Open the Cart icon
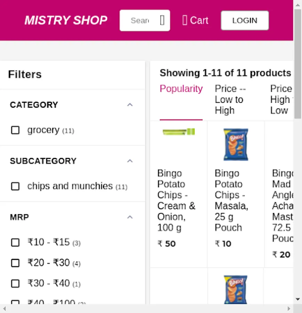 point(185,21)
